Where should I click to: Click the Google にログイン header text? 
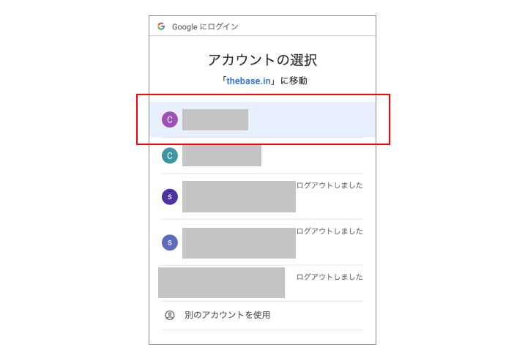click(x=205, y=27)
